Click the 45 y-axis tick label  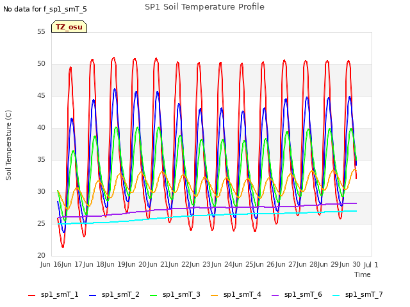tap(41, 96)
